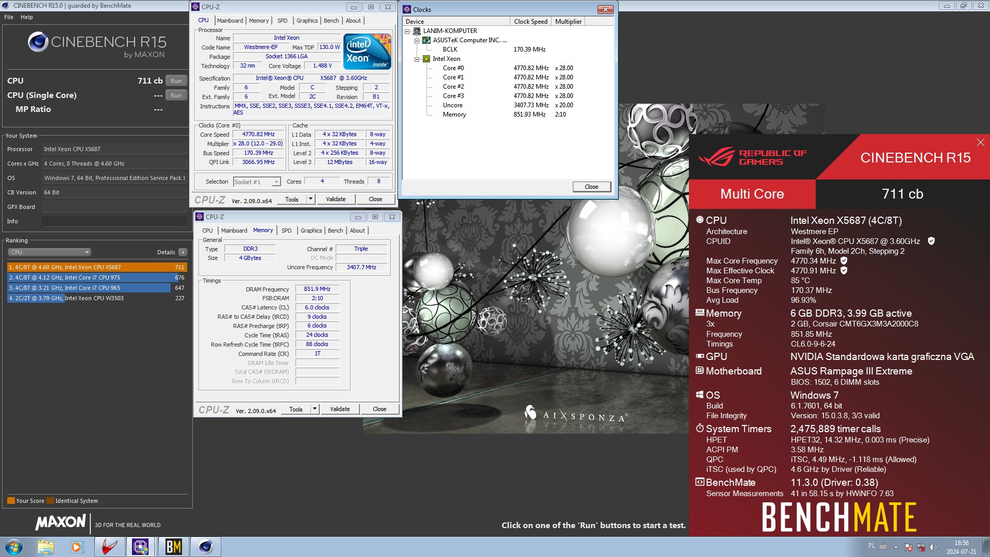Click the GFX Board info field
The image size is (990, 557).
114,207
